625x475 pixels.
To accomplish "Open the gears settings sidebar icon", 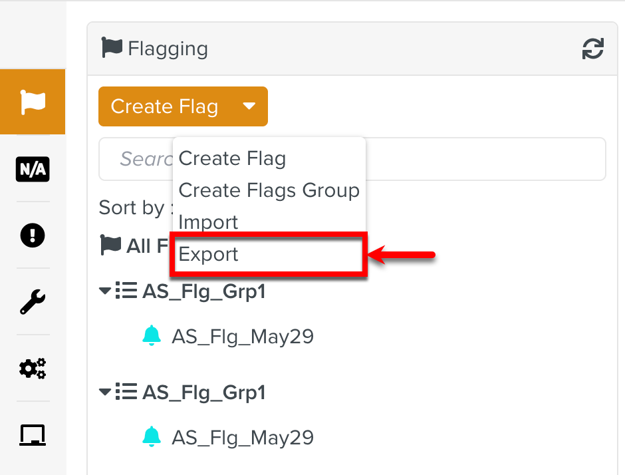I will pyautogui.click(x=33, y=368).
